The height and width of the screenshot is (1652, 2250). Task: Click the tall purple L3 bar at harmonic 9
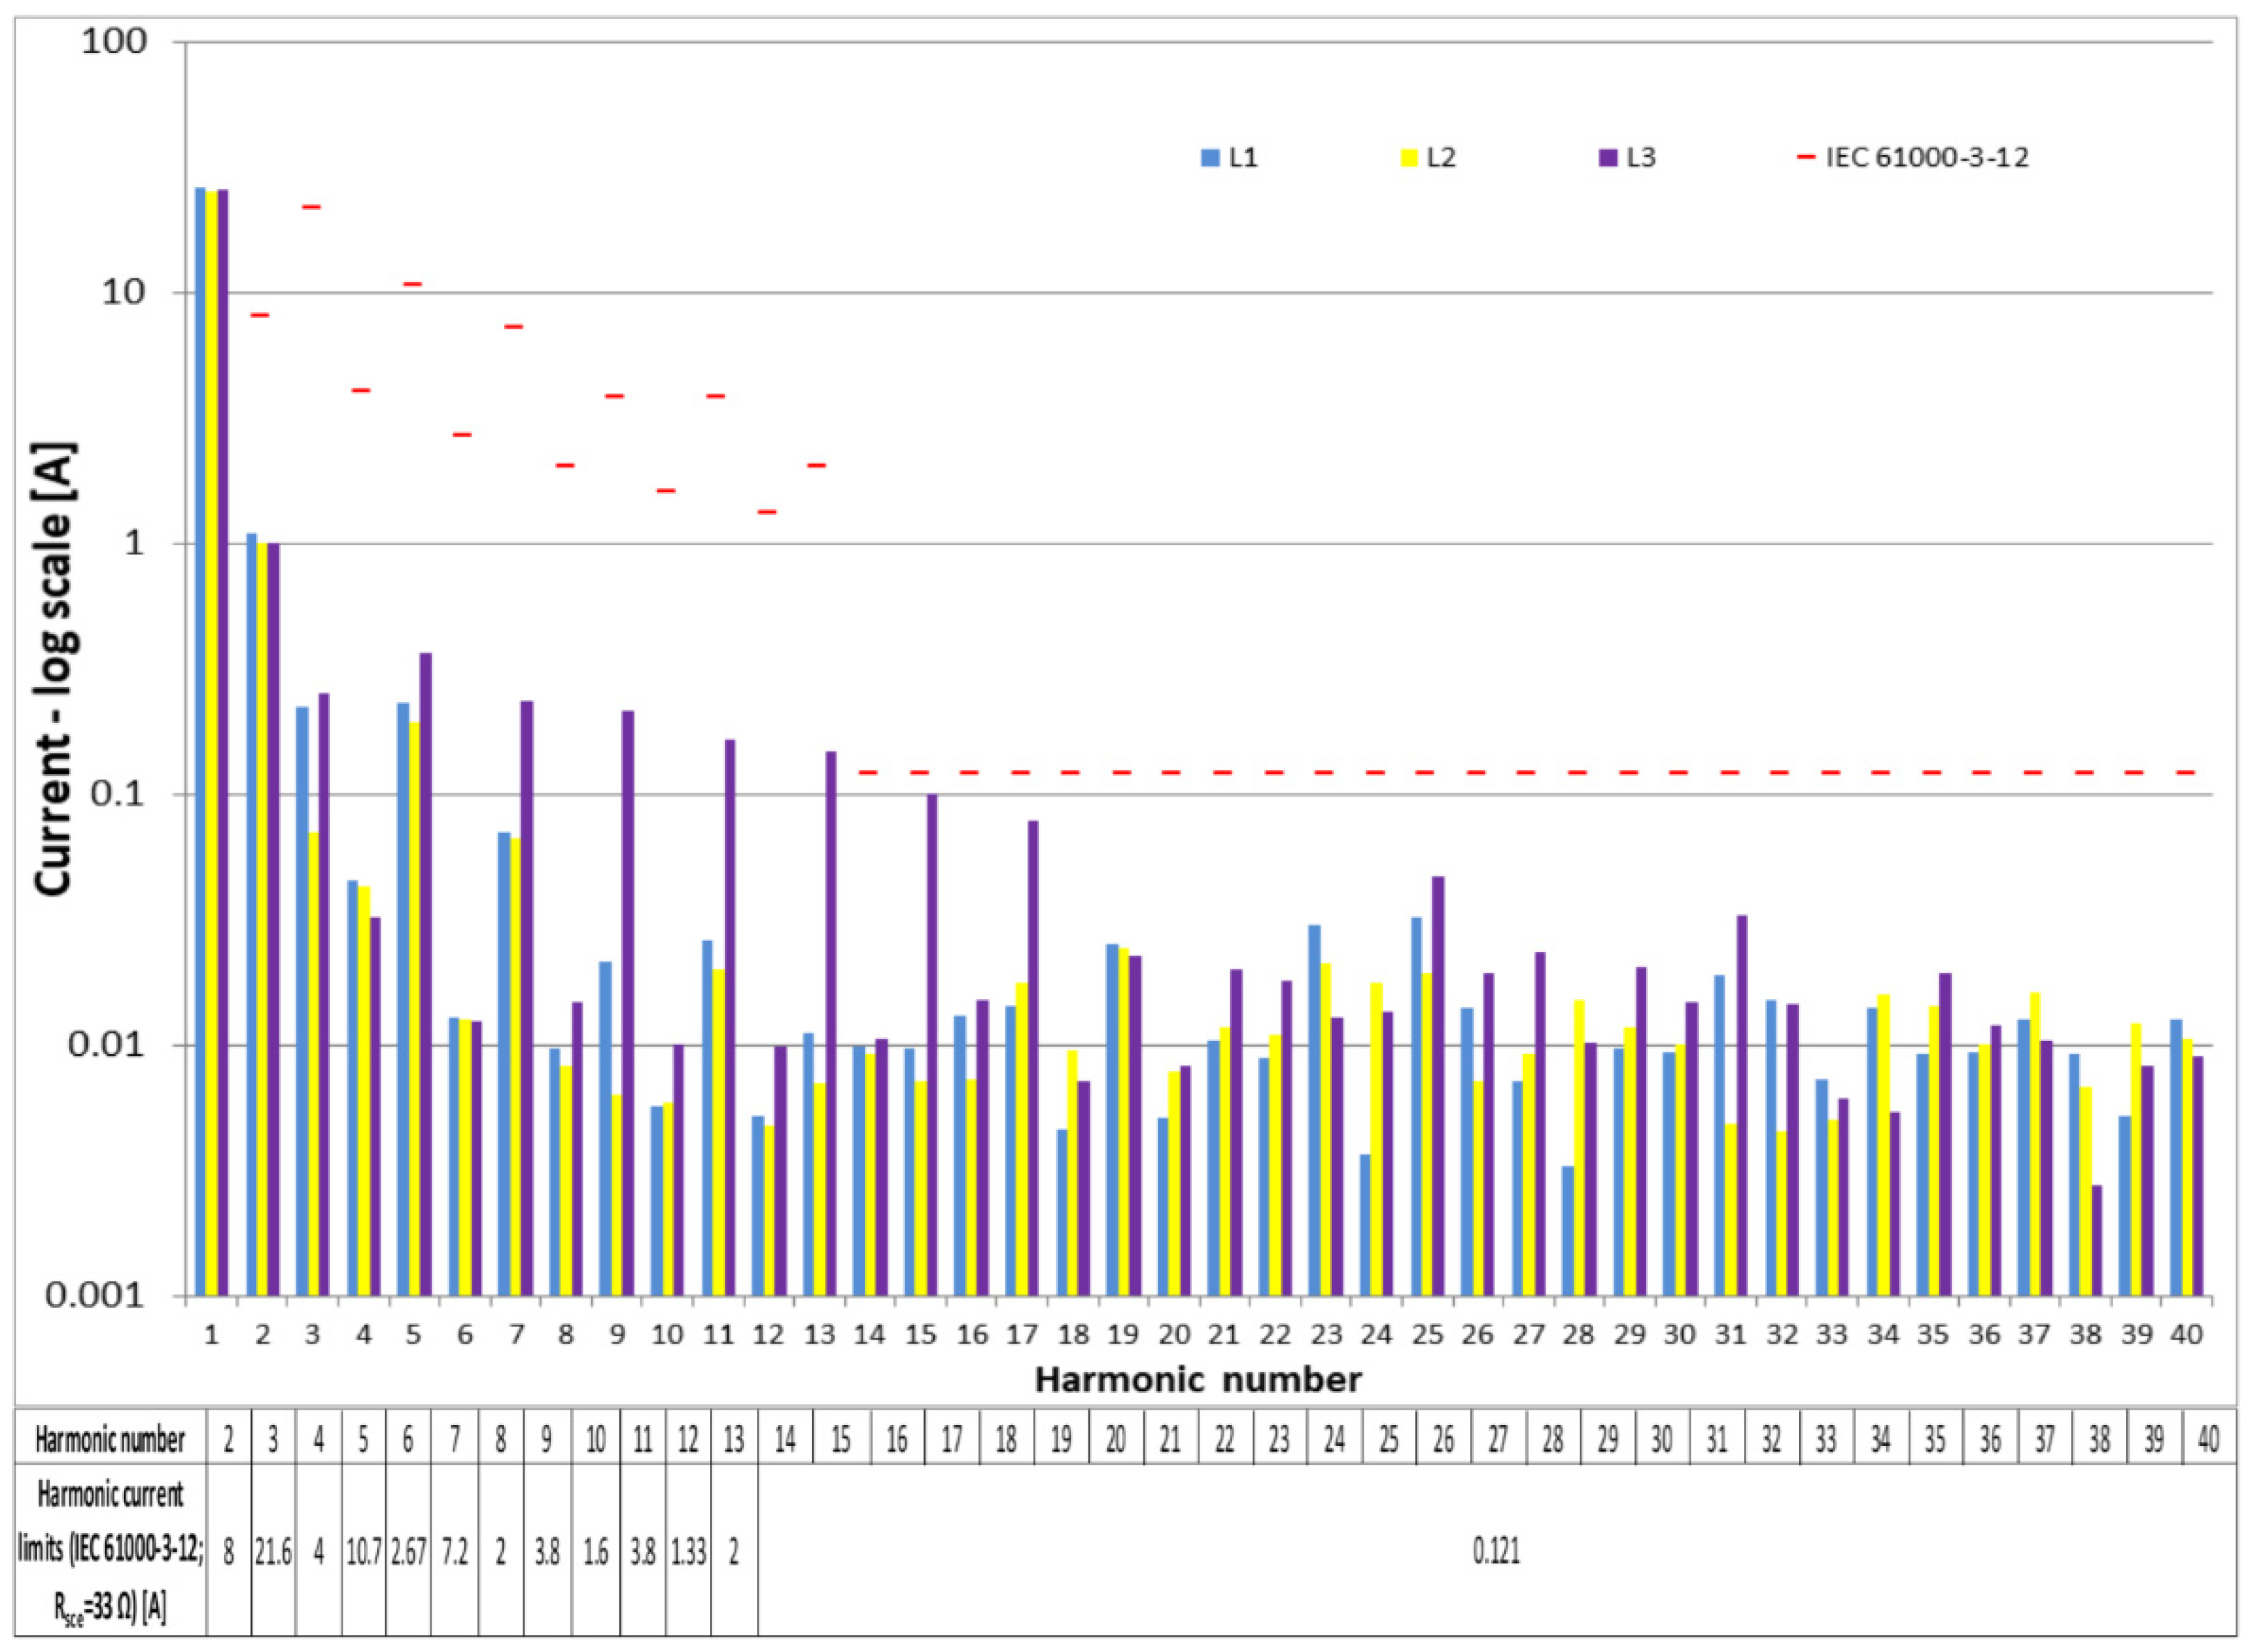tap(628, 1003)
